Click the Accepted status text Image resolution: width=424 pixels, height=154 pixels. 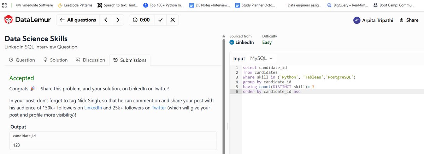(x=22, y=78)
